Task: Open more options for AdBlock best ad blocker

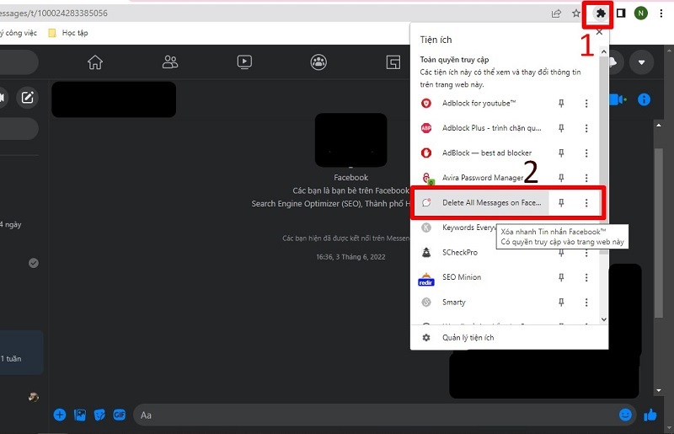Action: (x=586, y=153)
